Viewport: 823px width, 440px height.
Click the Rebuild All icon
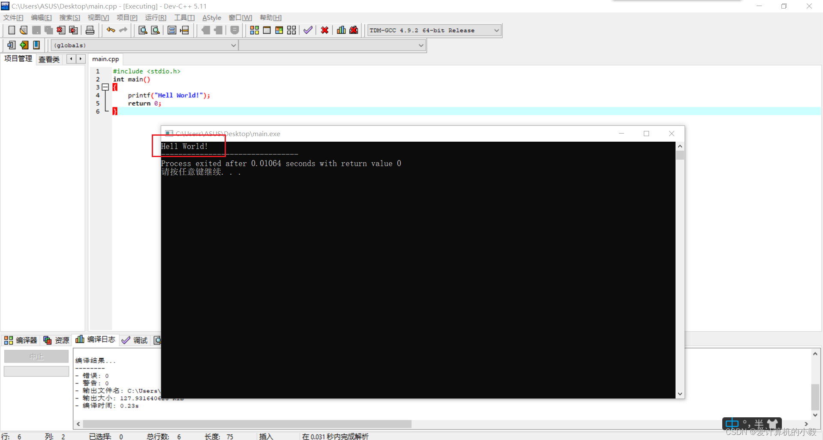291,30
